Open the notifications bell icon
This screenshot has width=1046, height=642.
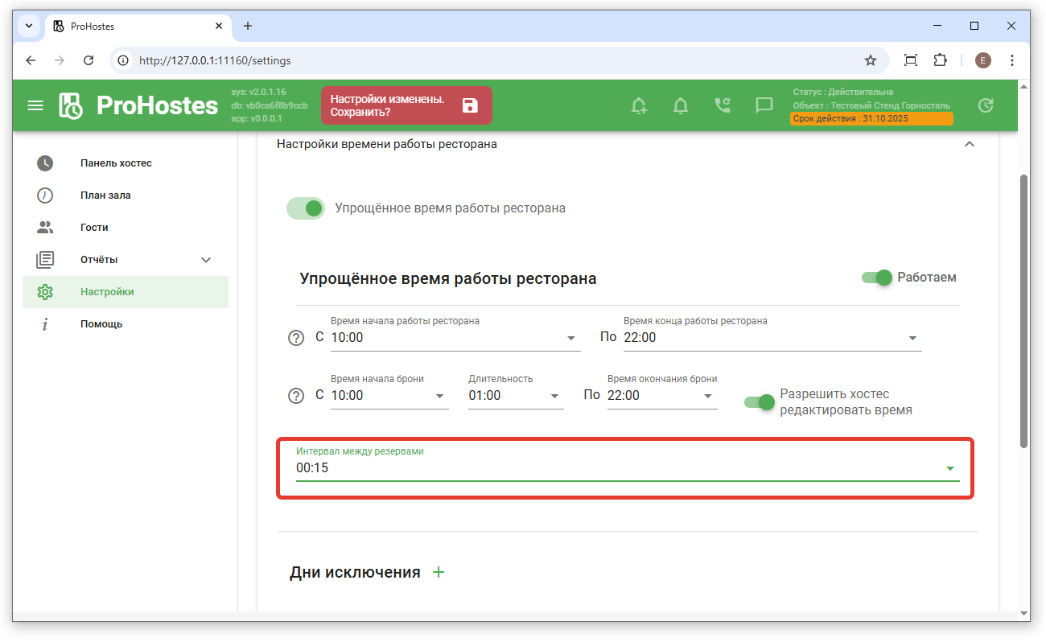[x=681, y=105]
